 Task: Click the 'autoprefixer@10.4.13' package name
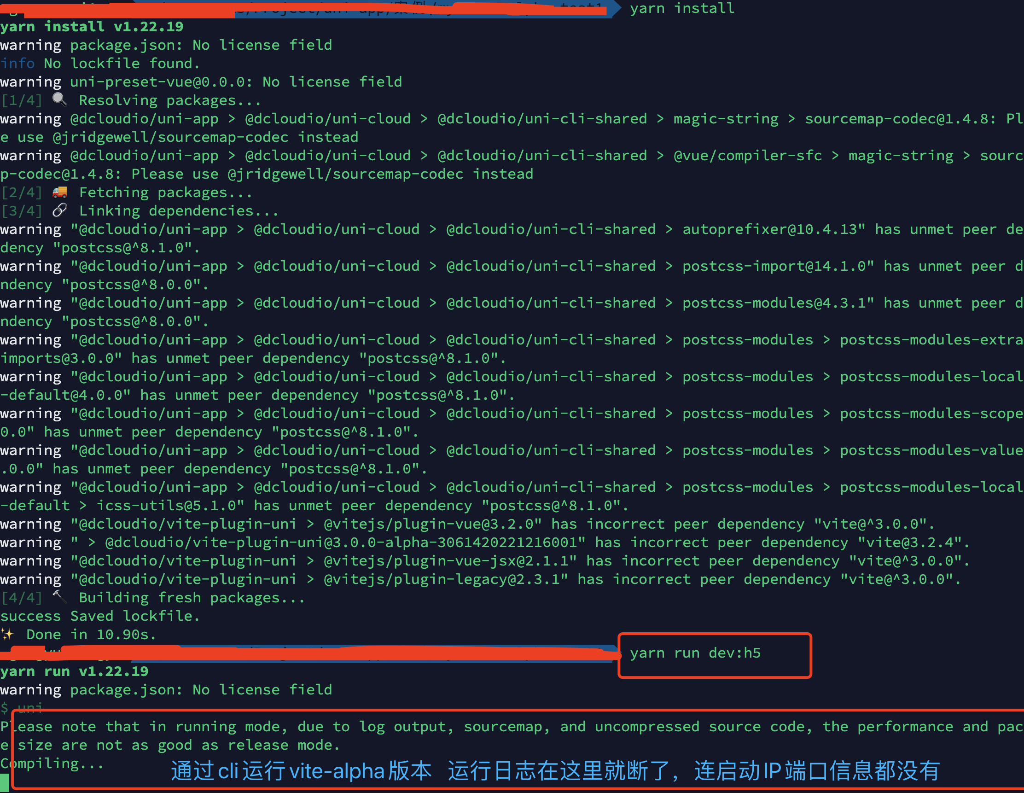[769, 229]
